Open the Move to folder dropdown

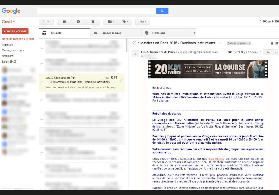click(111, 22)
